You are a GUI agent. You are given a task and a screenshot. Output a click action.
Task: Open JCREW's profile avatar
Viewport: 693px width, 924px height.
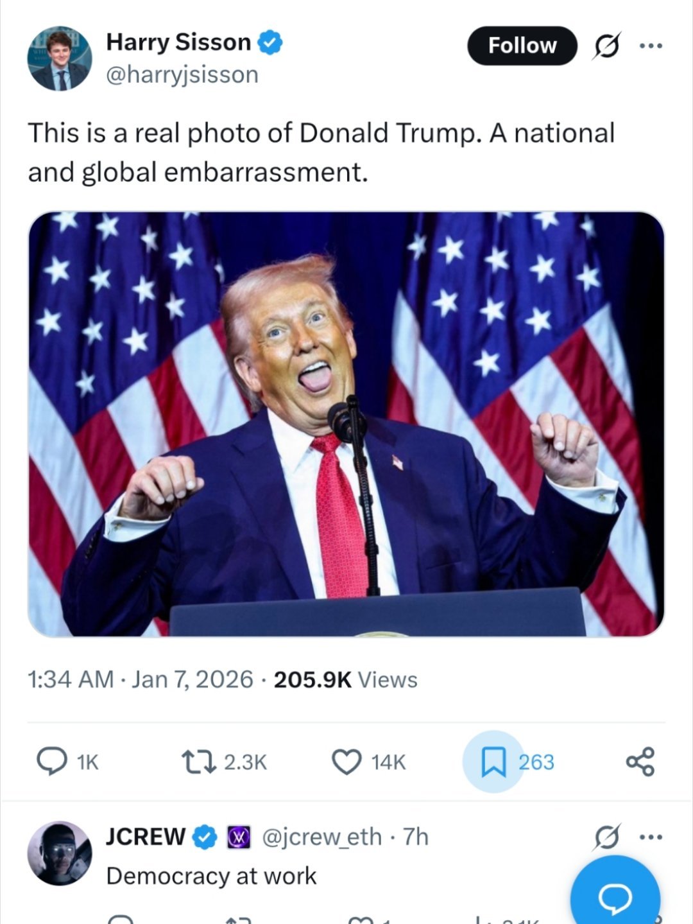point(59,853)
